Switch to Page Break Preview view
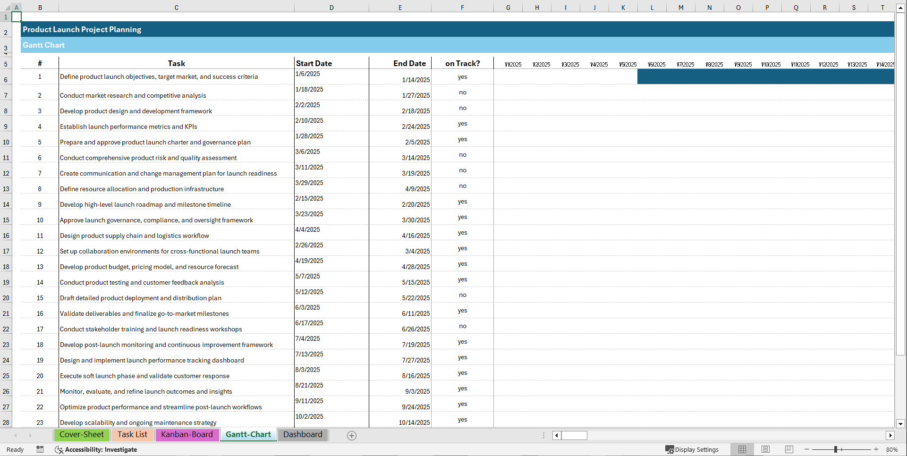Viewport: 907px width, 456px height. click(789, 449)
